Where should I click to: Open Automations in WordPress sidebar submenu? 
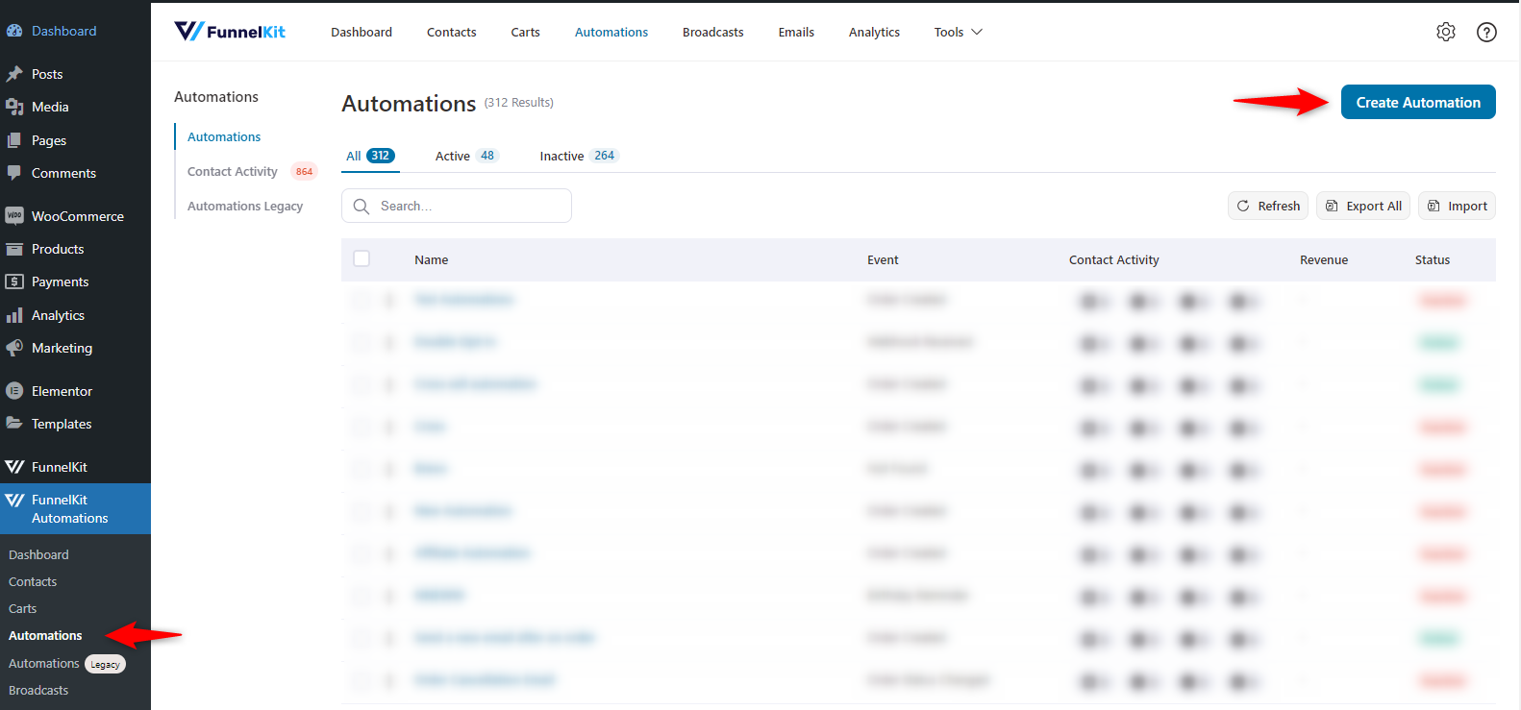point(45,635)
